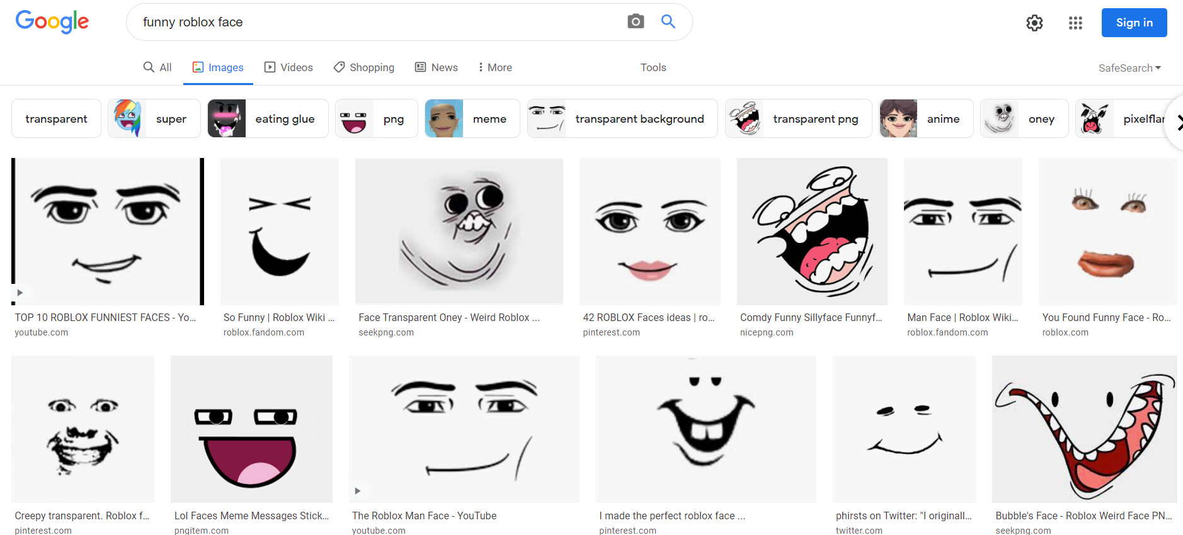Viewport: 1183px width, 535px height.
Task: Open 'I made the perfect roblox face' image
Action: click(706, 429)
